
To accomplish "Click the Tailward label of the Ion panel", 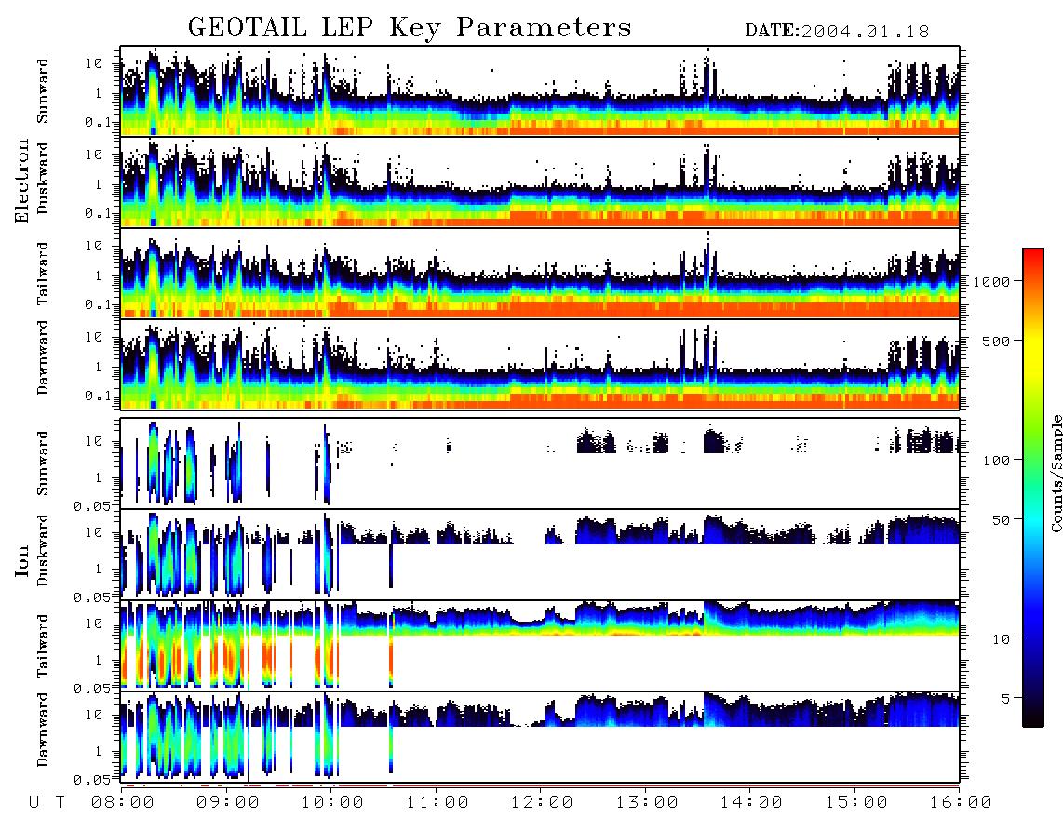I will [x=43, y=646].
